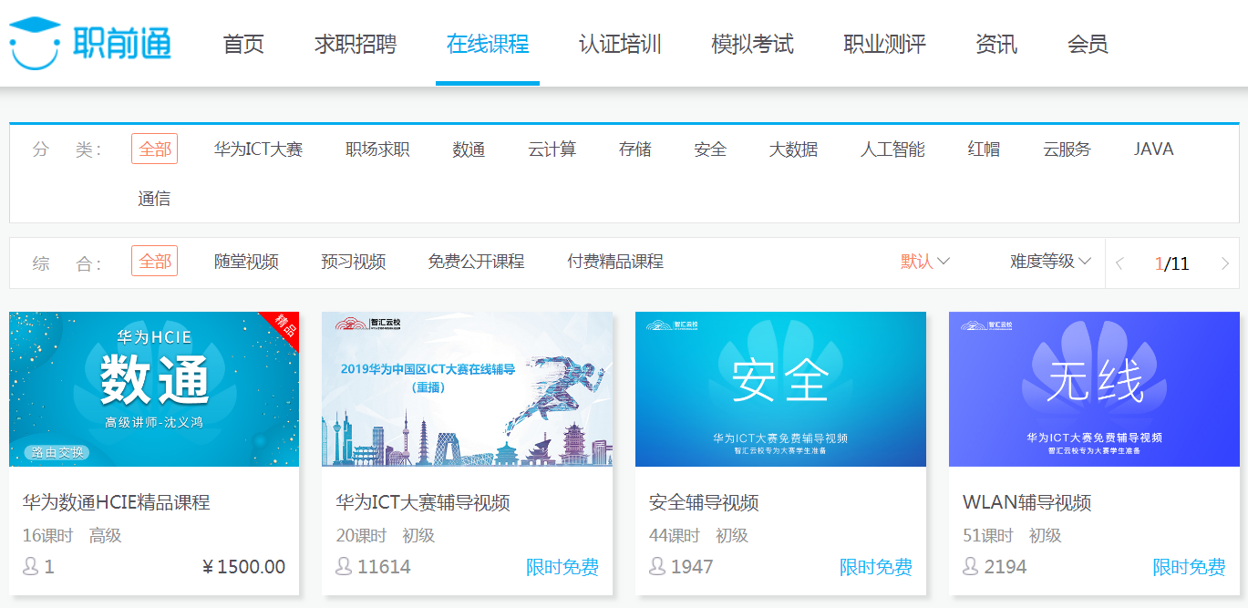Enable the 免费公开课程 filter
This screenshot has width=1248, height=608.
coord(478,262)
